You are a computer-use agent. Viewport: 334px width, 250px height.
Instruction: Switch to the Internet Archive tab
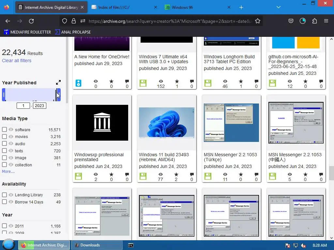(x=51, y=7)
